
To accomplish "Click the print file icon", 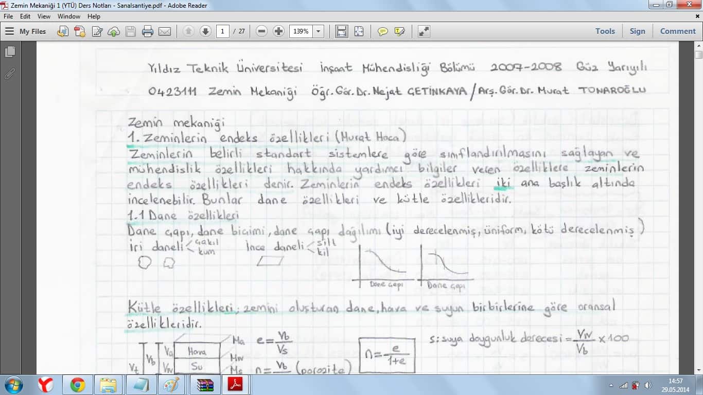I will point(148,31).
